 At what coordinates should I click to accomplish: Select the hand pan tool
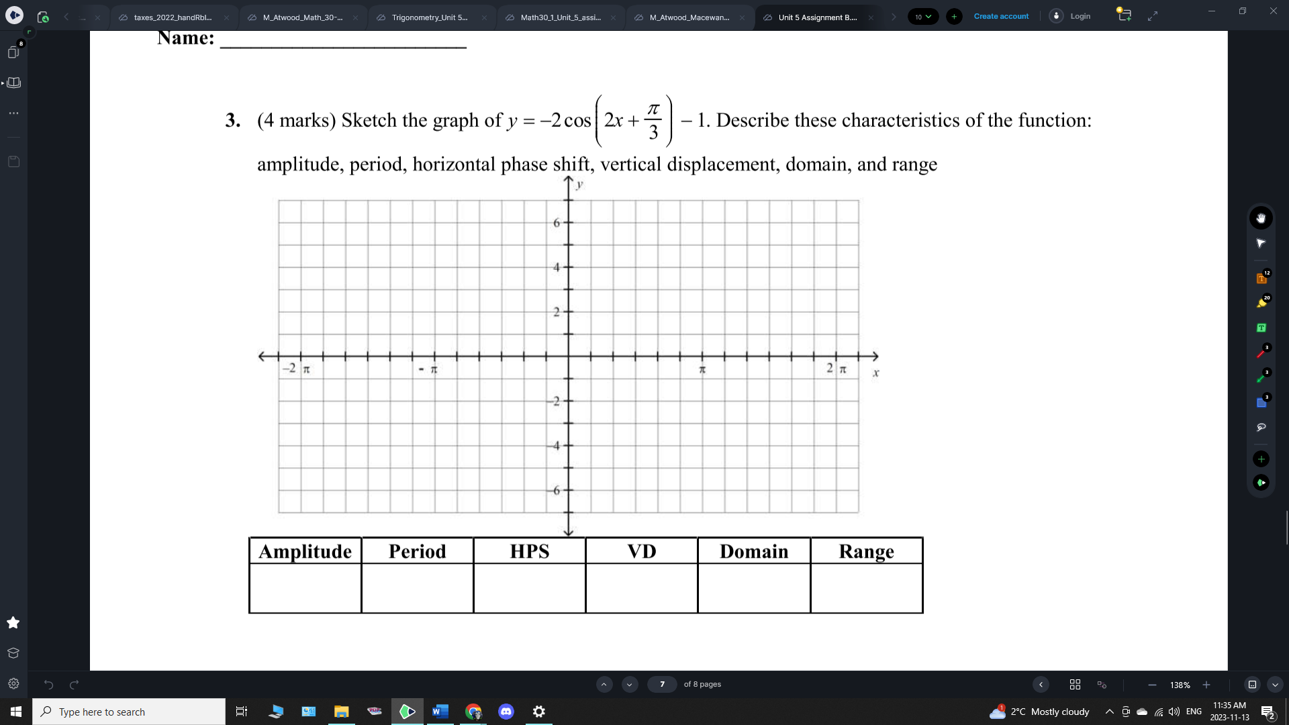pos(1261,217)
